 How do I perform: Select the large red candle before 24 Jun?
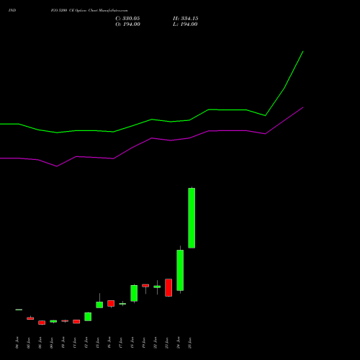[168, 287]
